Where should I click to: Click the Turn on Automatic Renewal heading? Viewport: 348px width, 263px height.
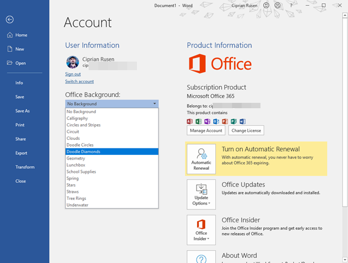260,149
